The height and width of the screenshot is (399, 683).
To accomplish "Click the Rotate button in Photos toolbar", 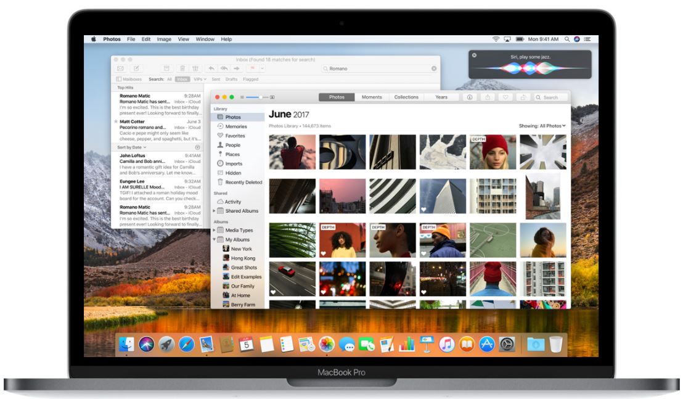I will pos(523,97).
